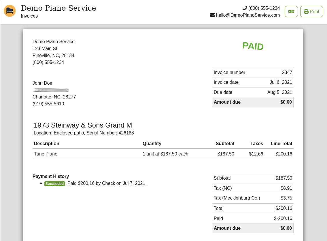This screenshot has height=241, width=327.
Task: Click the Demo Piano Service title
Action: pyautogui.click(x=58, y=8)
